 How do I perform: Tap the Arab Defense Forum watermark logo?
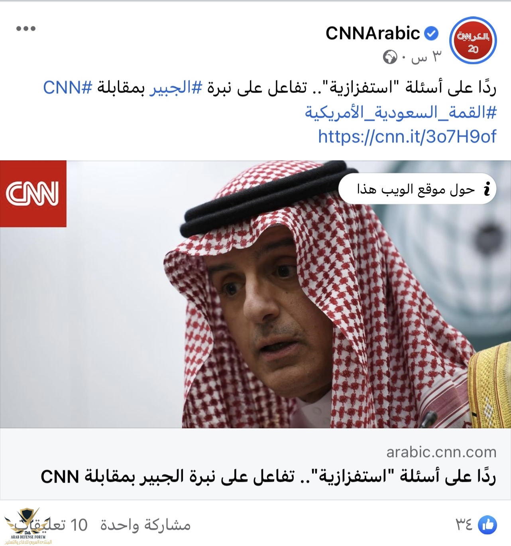pos(27,526)
